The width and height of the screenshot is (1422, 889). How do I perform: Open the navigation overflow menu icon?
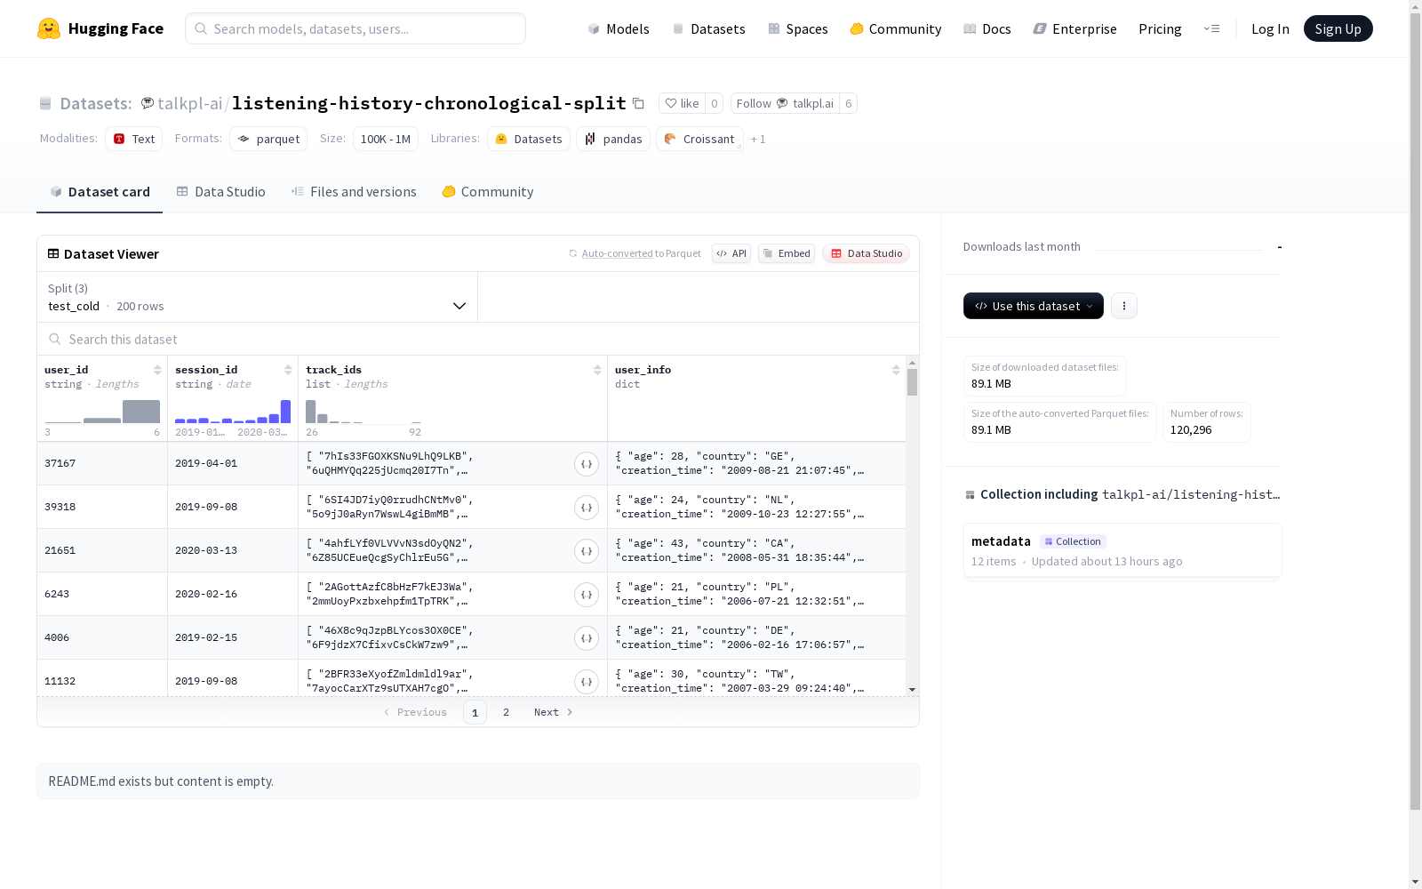pyautogui.click(x=1211, y=28)
